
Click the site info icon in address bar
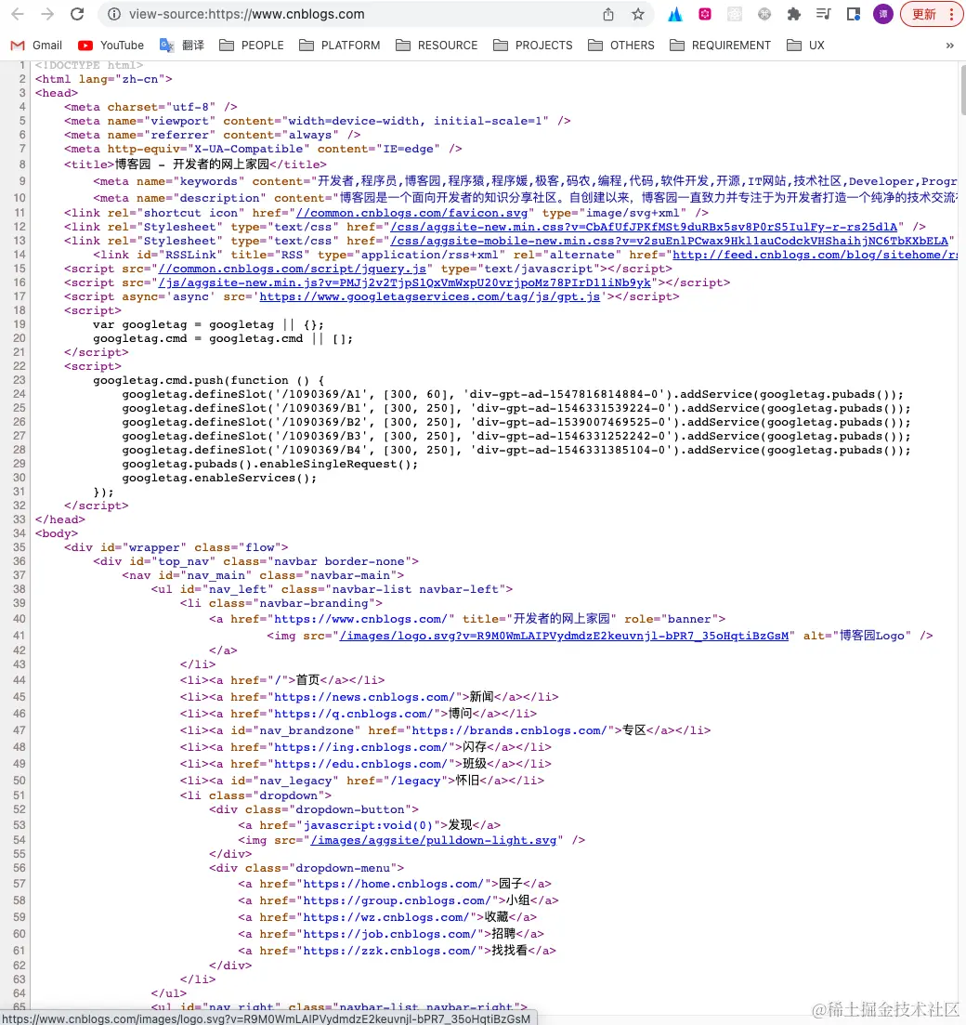tap(113, 14)
